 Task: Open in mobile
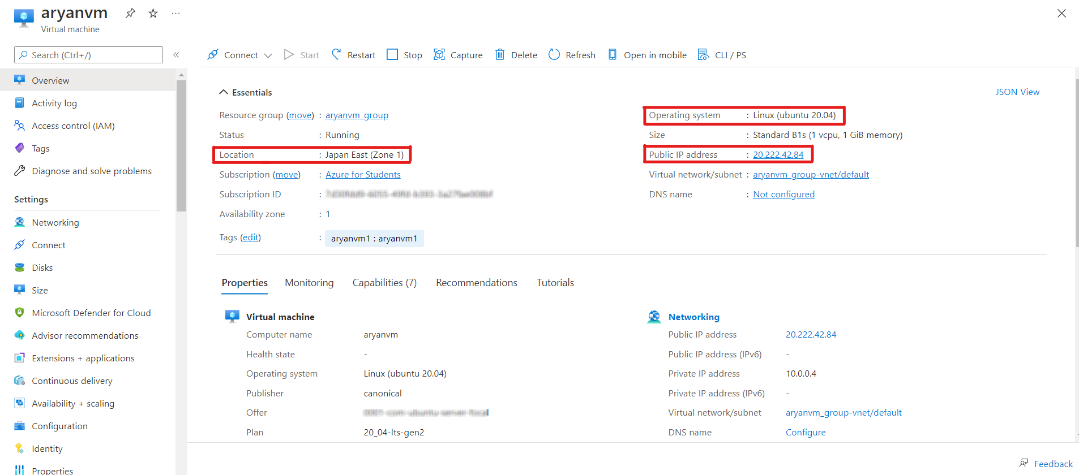[647, 55]
